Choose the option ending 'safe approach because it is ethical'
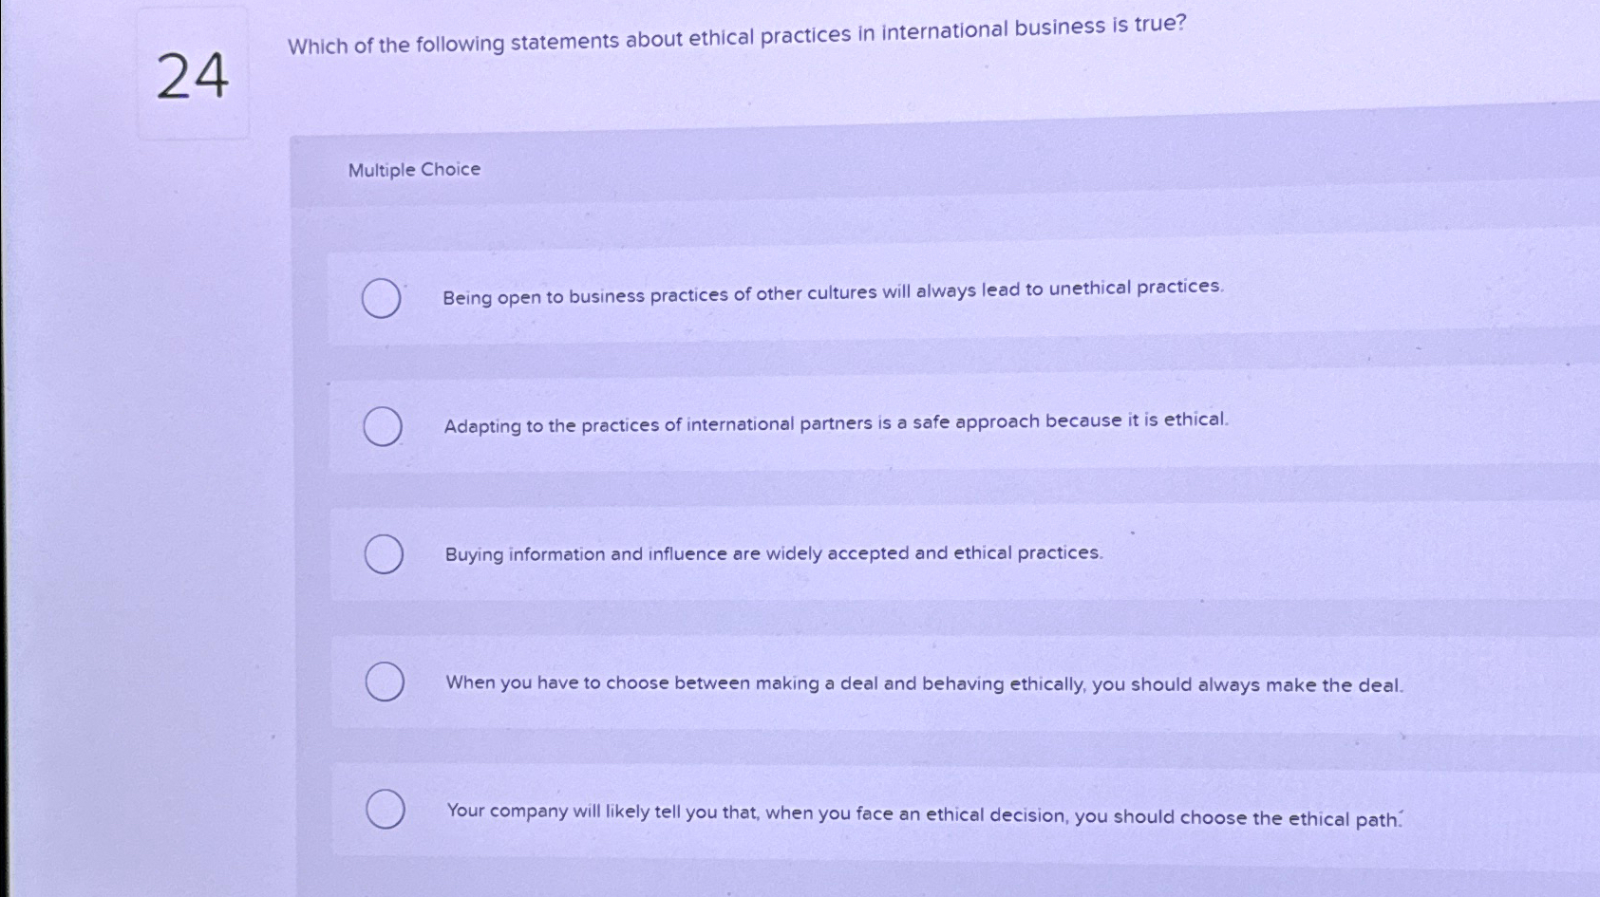The width and height of the screenshot is (1600, 897). [965, 425]
